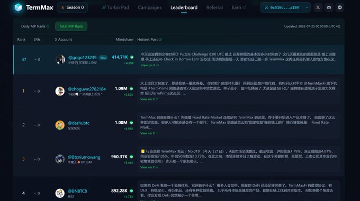Click the 1.09M mindshare value

(x=121, y=88)
